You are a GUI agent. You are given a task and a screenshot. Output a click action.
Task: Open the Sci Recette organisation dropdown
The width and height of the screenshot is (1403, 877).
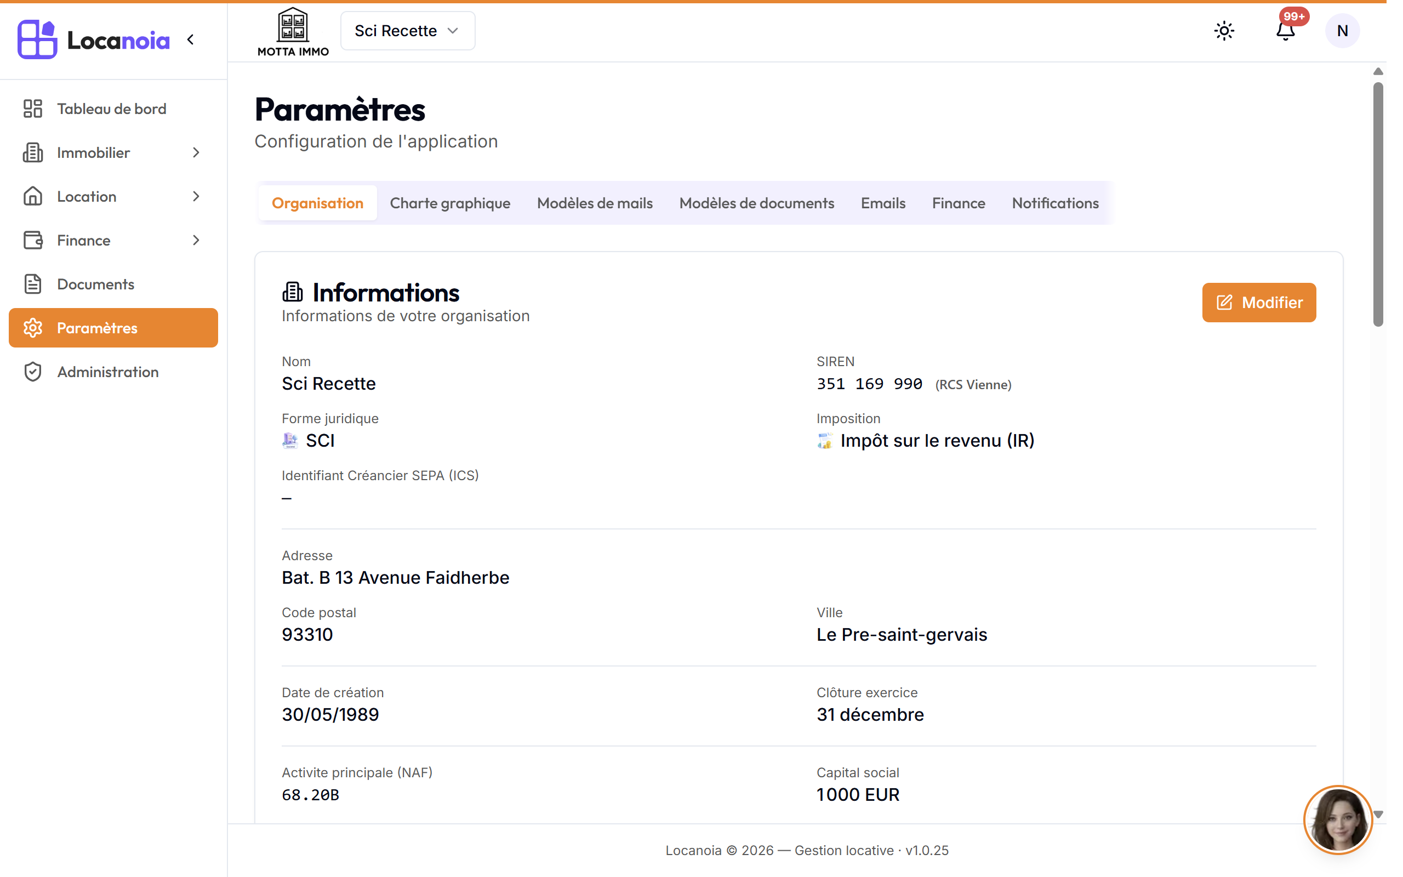click(408, 31)
